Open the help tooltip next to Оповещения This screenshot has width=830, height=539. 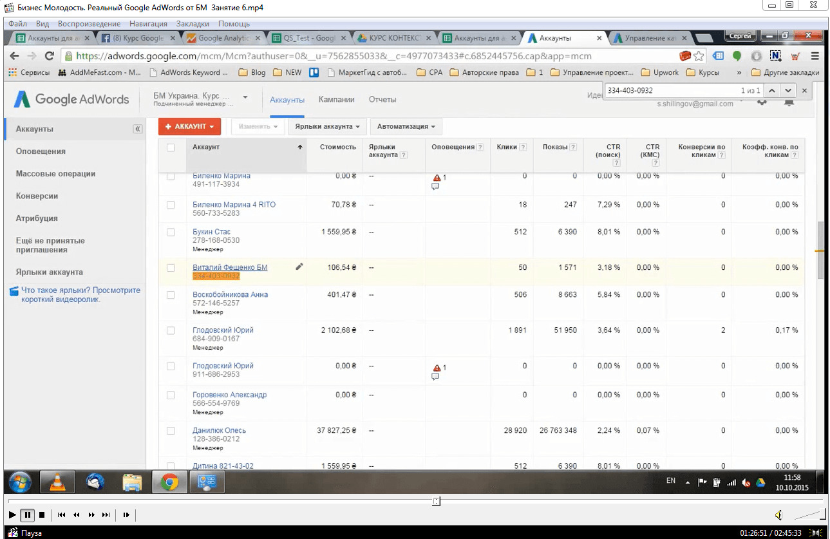[480, 147]
